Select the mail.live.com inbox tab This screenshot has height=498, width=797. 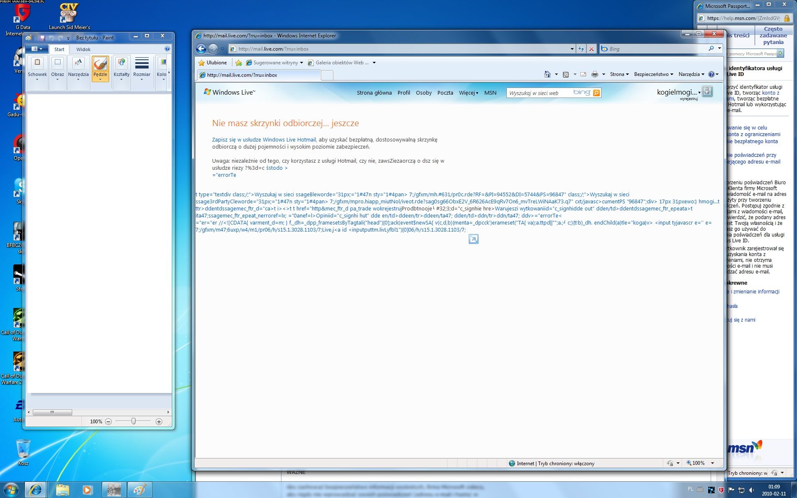(258, 75)
